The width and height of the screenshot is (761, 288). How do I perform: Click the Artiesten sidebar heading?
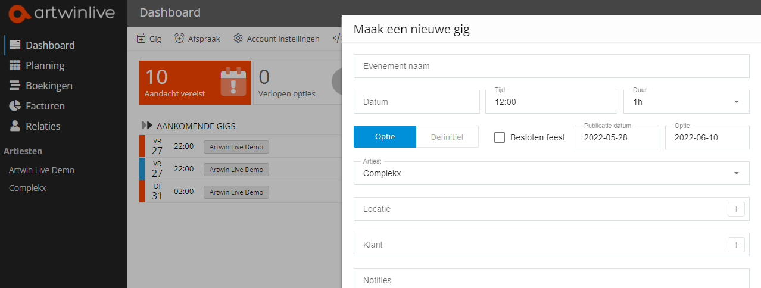tap(23, 151)
